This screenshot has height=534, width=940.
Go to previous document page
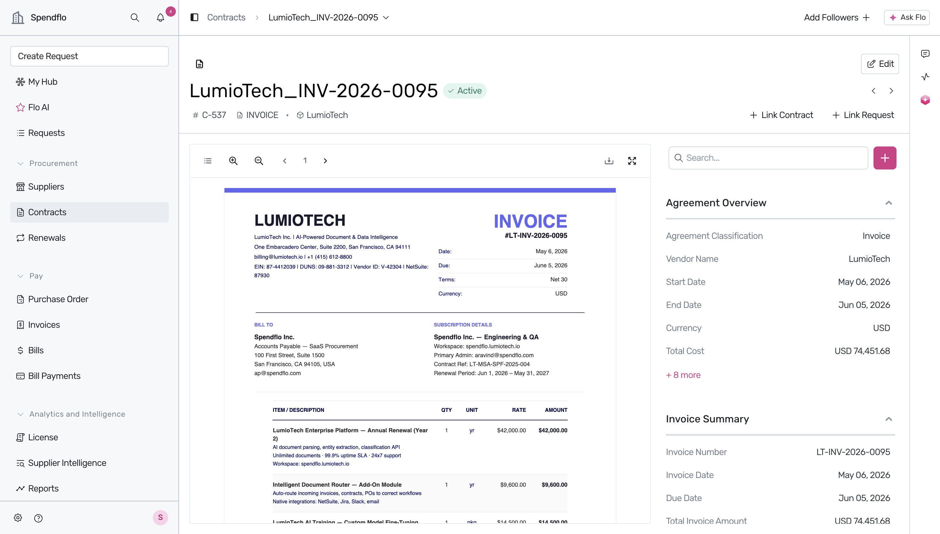click(285, 161)
